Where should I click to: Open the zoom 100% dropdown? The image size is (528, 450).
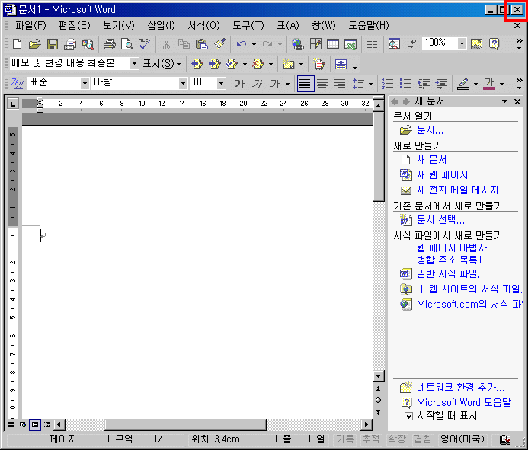462,43
